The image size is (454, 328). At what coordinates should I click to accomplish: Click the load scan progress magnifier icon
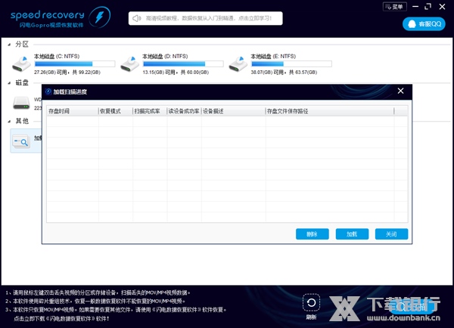21,141
